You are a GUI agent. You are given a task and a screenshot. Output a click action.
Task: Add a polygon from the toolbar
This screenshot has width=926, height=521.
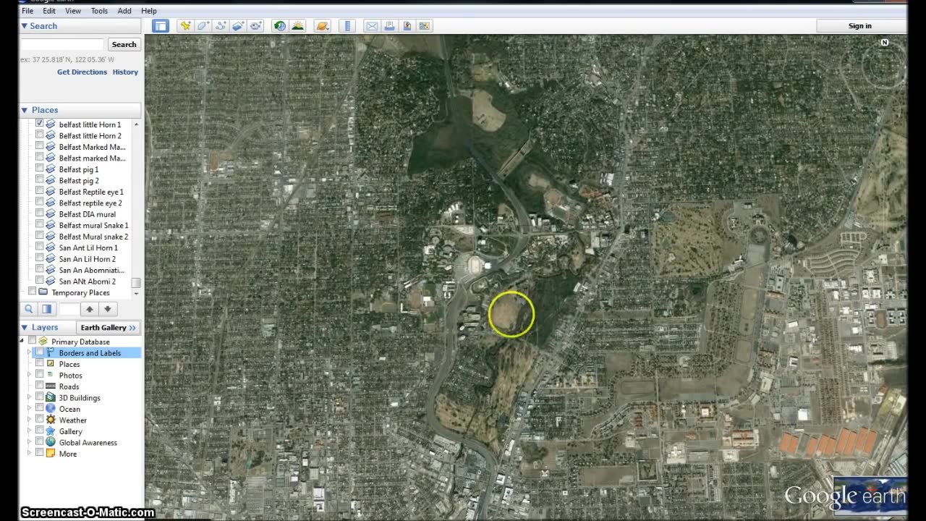point(203,26)
